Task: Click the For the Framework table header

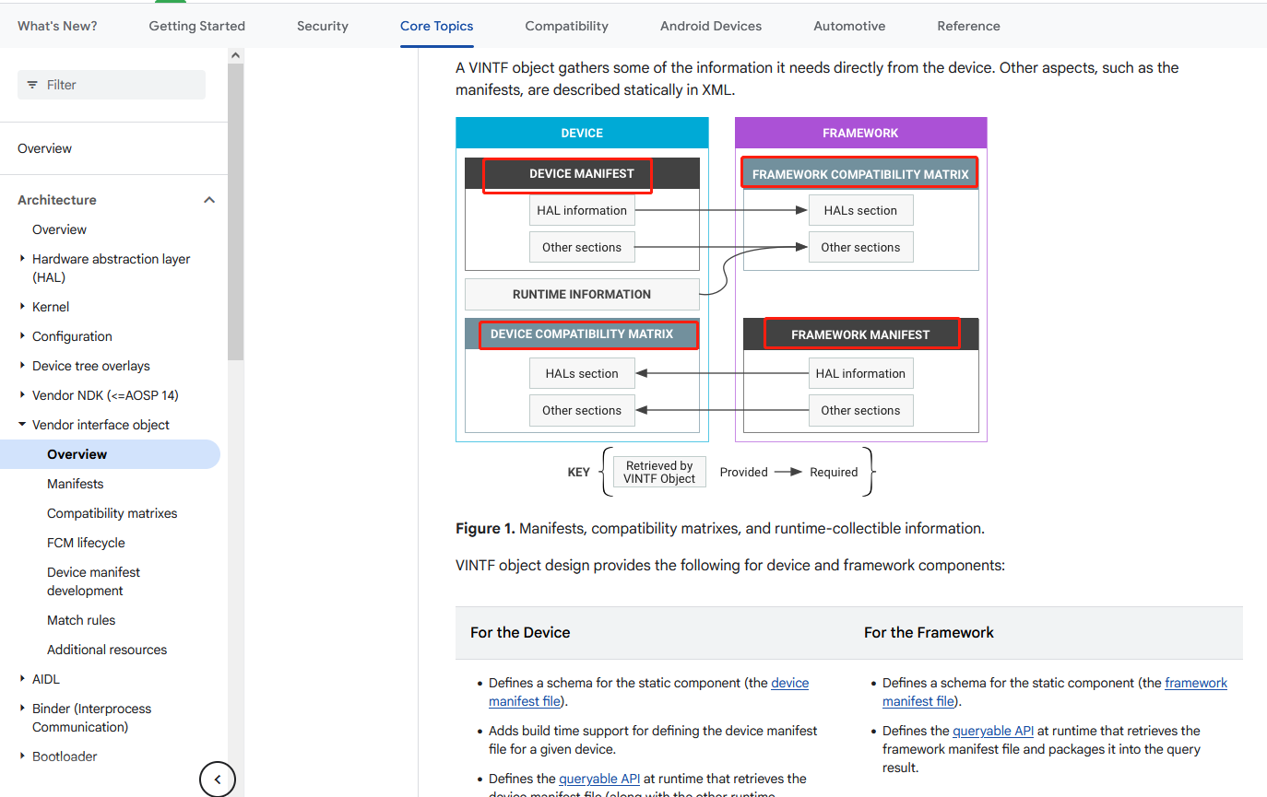Action: pos(929,632)
